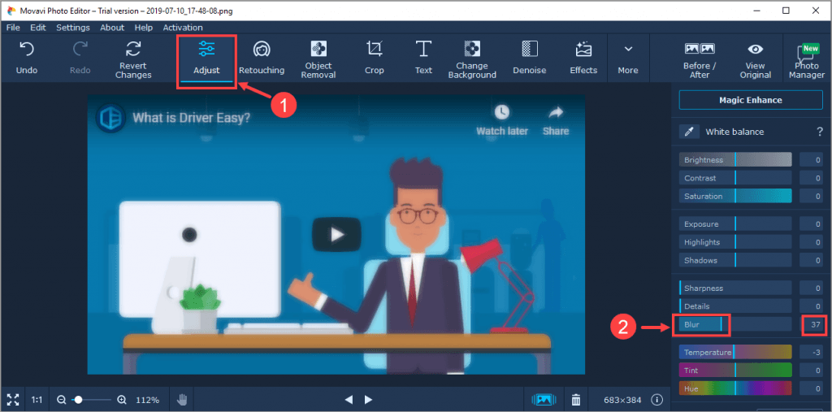This screenshot has height=412, width=832.
Task: Click the 683×384 image size text
Action: 623,399
